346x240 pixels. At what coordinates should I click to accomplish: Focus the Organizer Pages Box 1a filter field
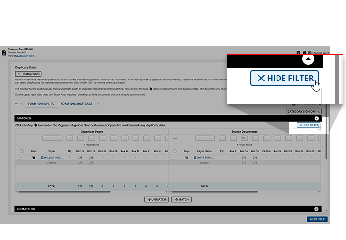(x=81, y=138)
